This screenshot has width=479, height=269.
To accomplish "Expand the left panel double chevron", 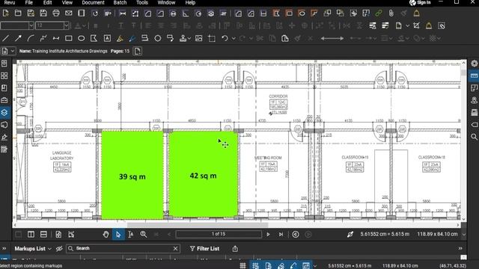I will pos(4,249).
